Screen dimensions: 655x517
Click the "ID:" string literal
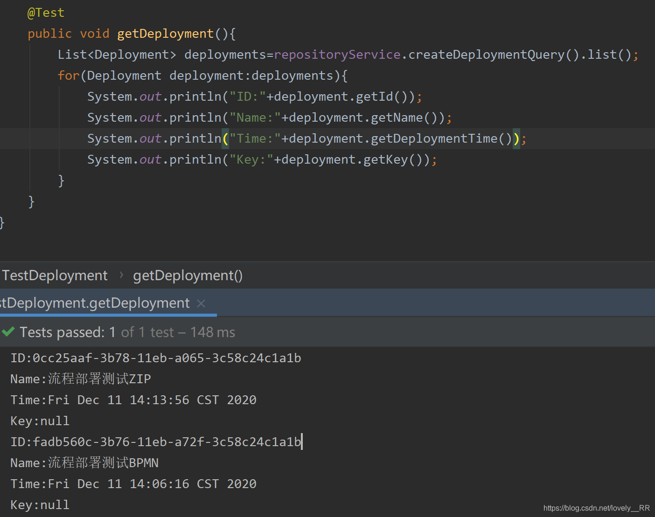click(x=247, y=97)
